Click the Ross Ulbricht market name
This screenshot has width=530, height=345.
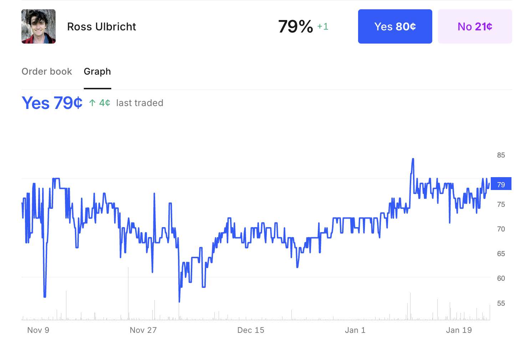click(102, 27)
